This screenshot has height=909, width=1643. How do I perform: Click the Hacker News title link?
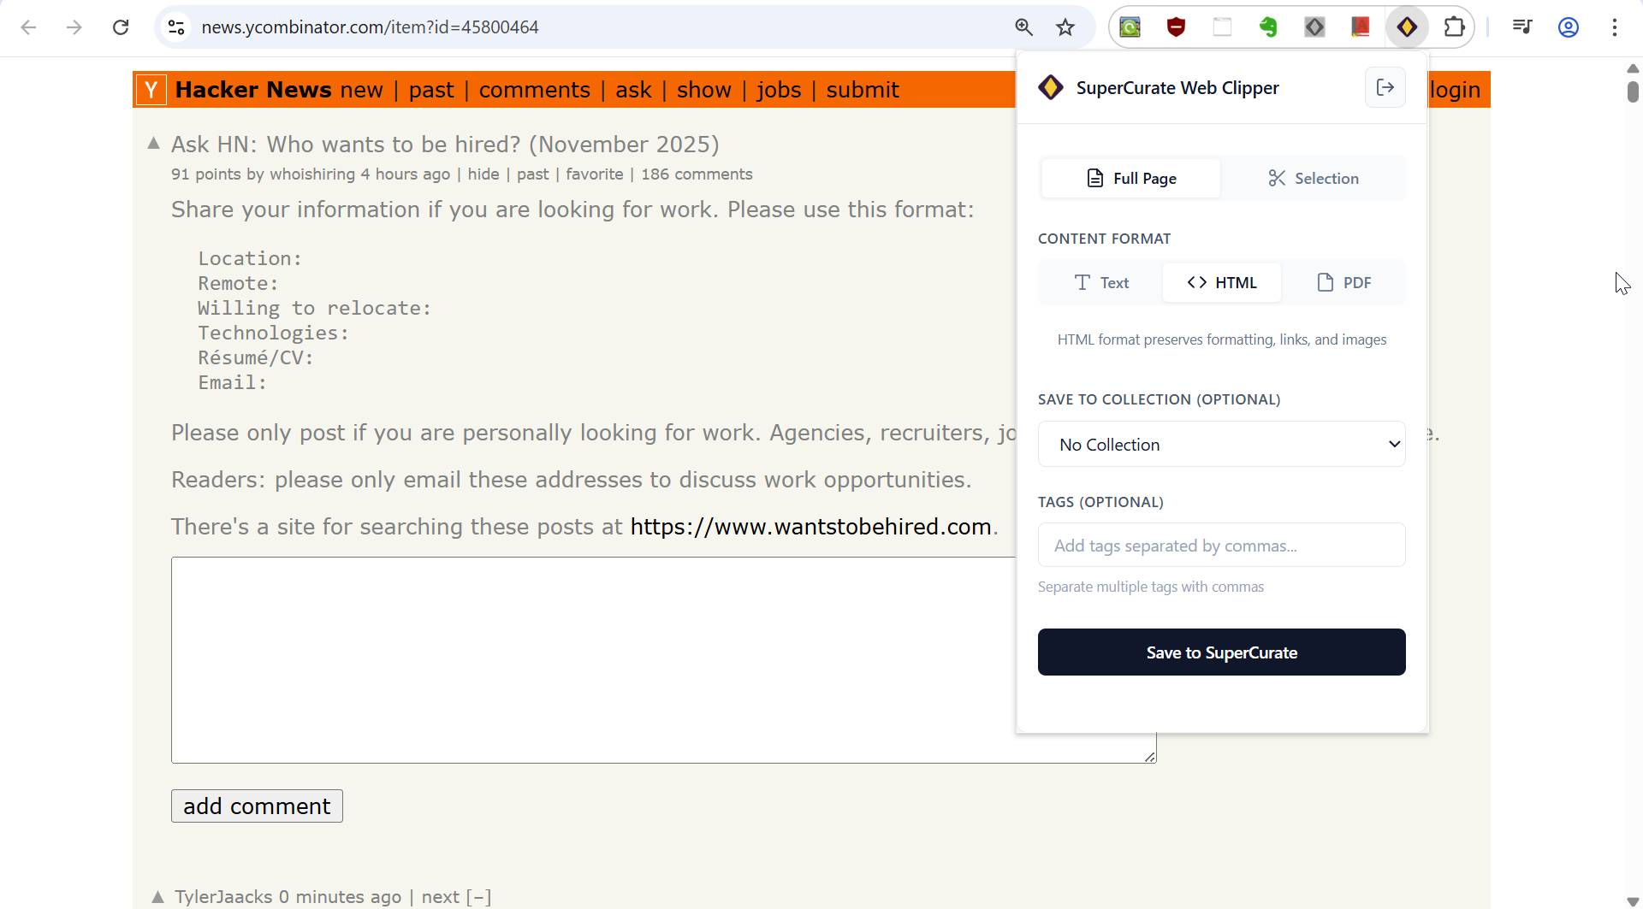tap(253, 90)
